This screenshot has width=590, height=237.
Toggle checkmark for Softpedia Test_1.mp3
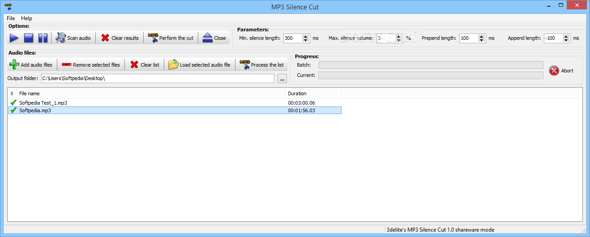coord(13,103)
